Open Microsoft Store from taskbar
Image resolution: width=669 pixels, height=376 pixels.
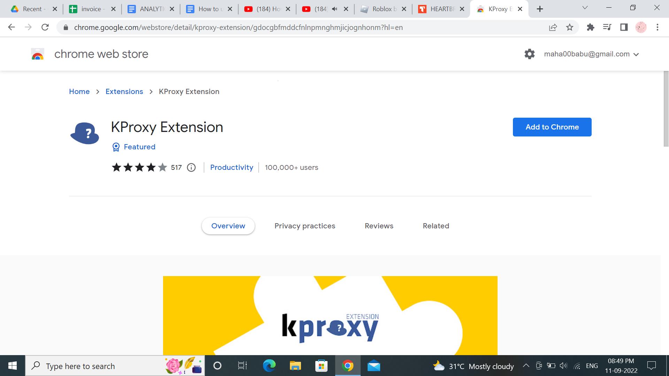tap(321, 366)
